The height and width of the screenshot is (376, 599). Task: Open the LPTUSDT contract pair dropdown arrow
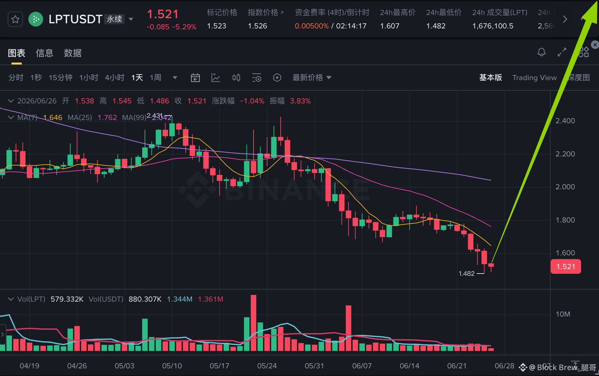tap(131, 19)
